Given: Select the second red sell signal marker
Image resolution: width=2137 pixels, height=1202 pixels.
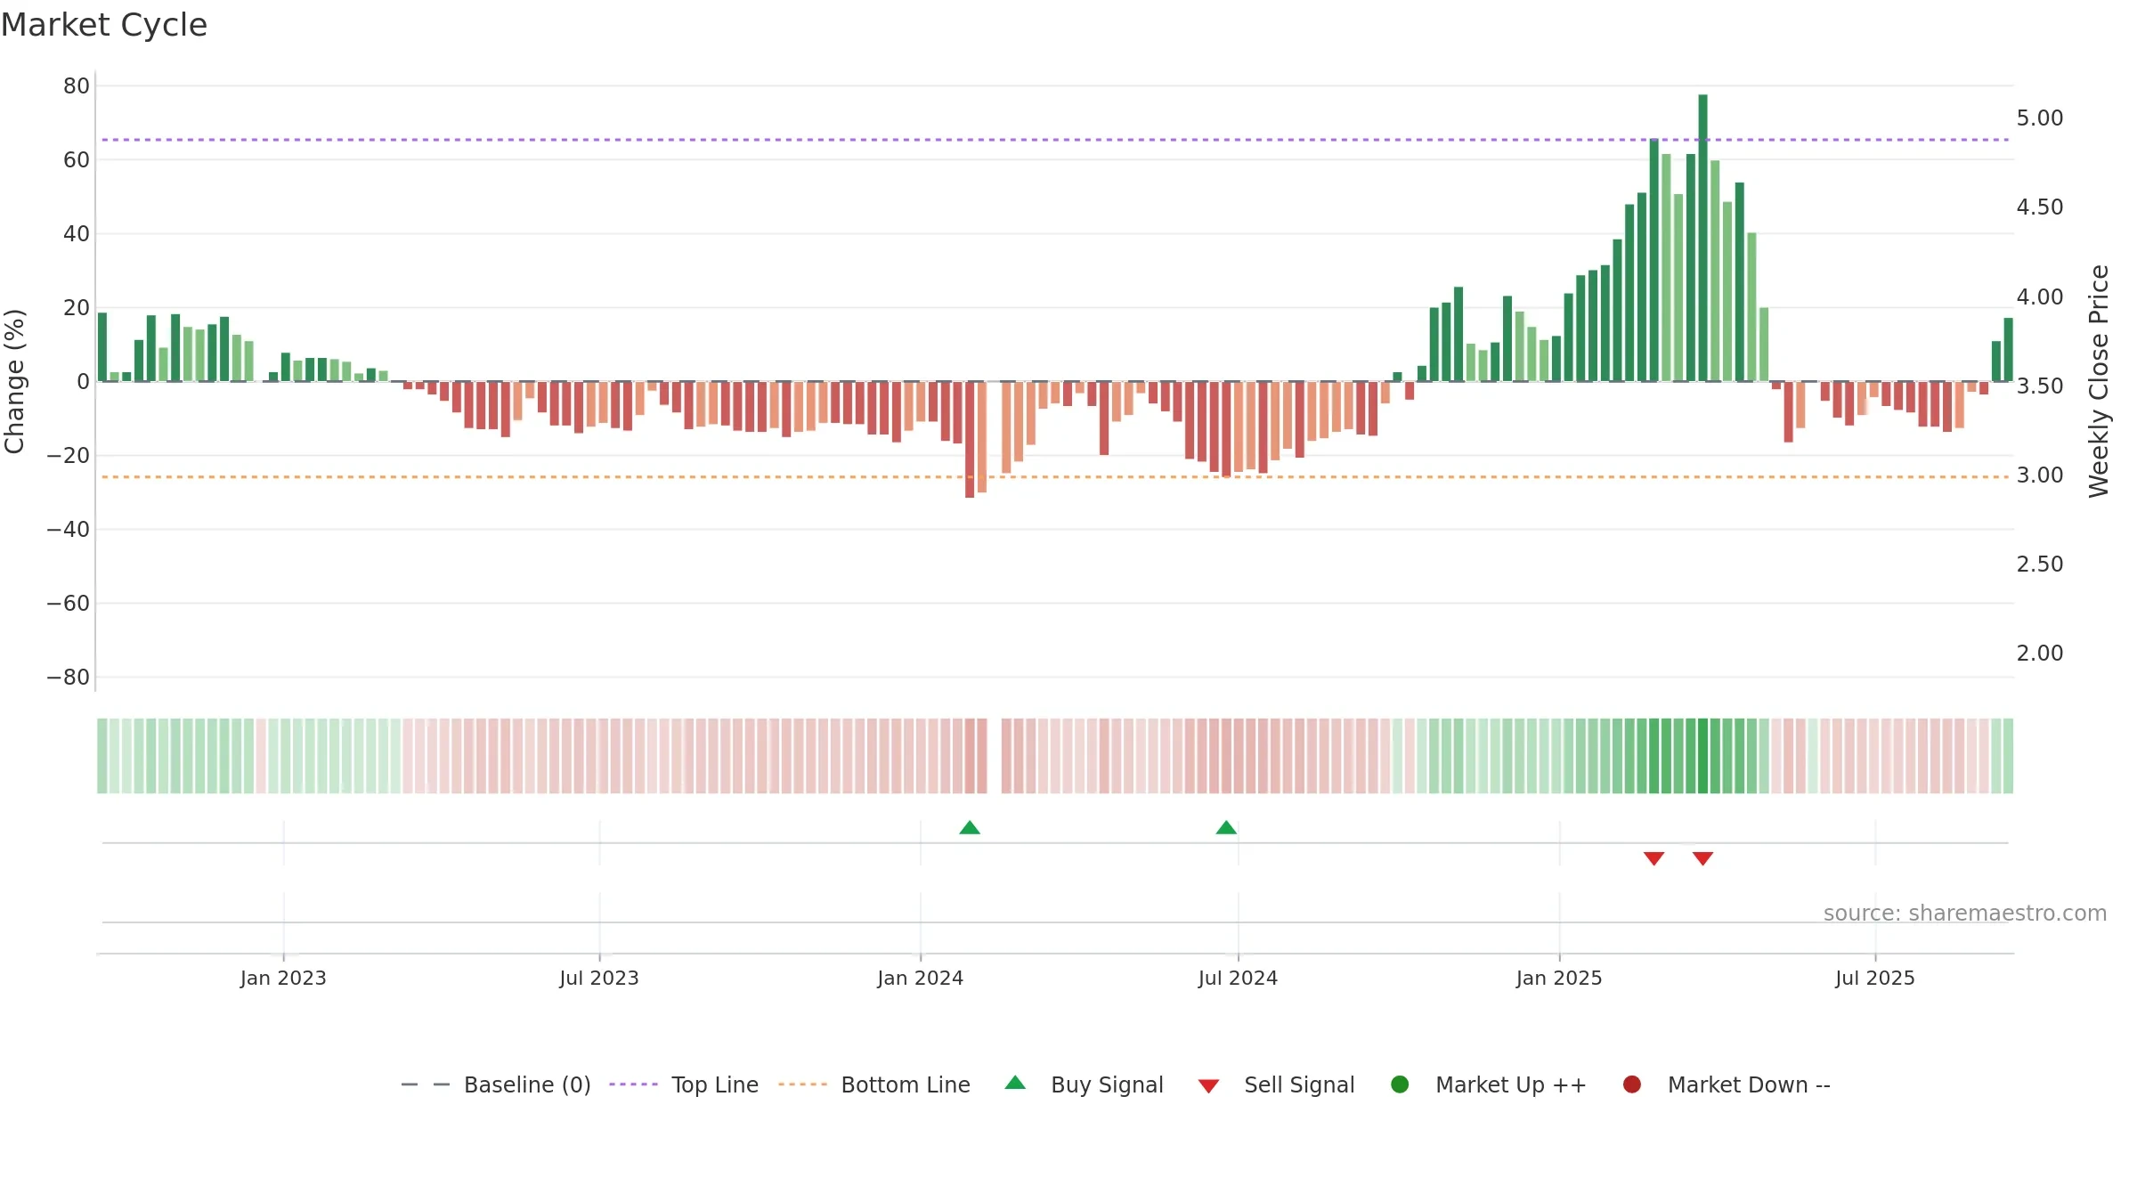Looking at the screenshot, I should (x=1703, y=858).
